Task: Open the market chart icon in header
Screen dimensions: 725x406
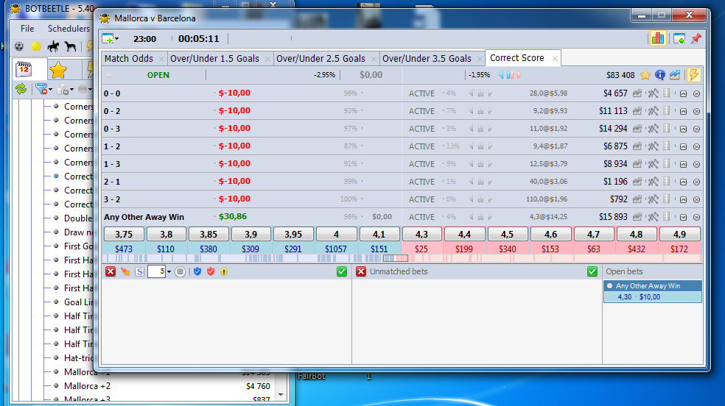Action: (675, 75)
